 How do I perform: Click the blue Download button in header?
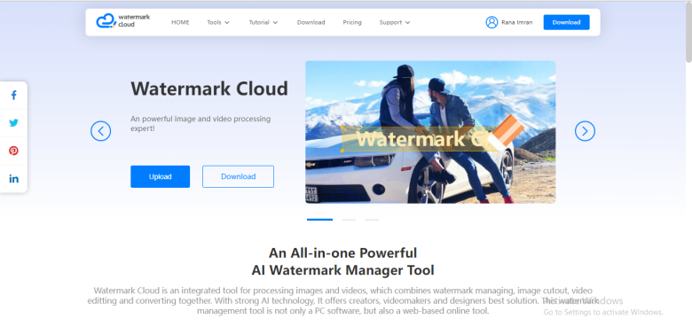coord(566,22)
